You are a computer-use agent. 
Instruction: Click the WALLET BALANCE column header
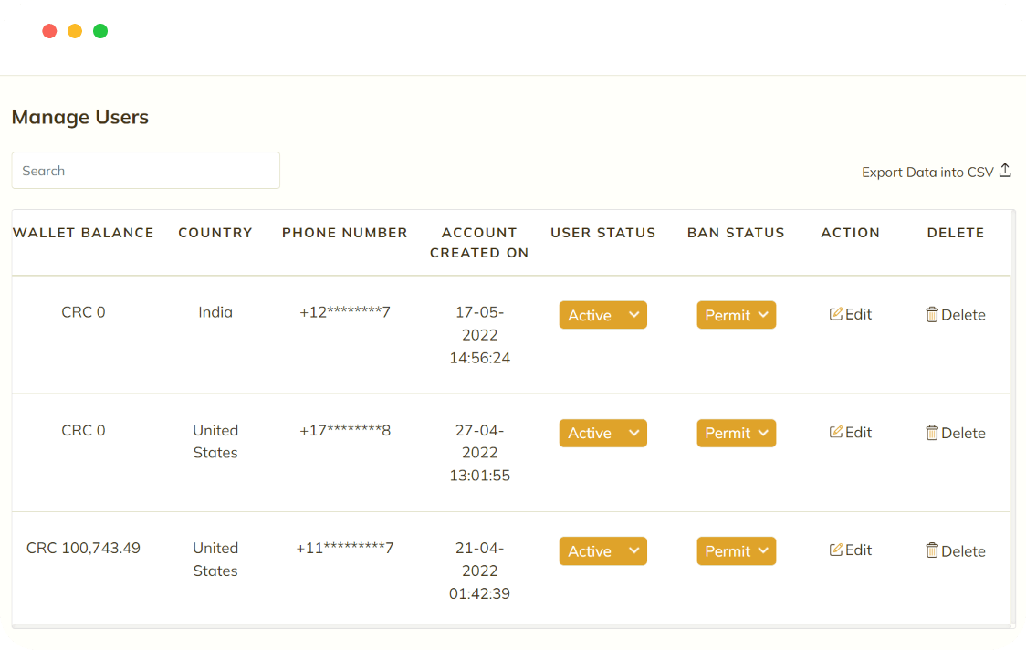coord(83,232)
